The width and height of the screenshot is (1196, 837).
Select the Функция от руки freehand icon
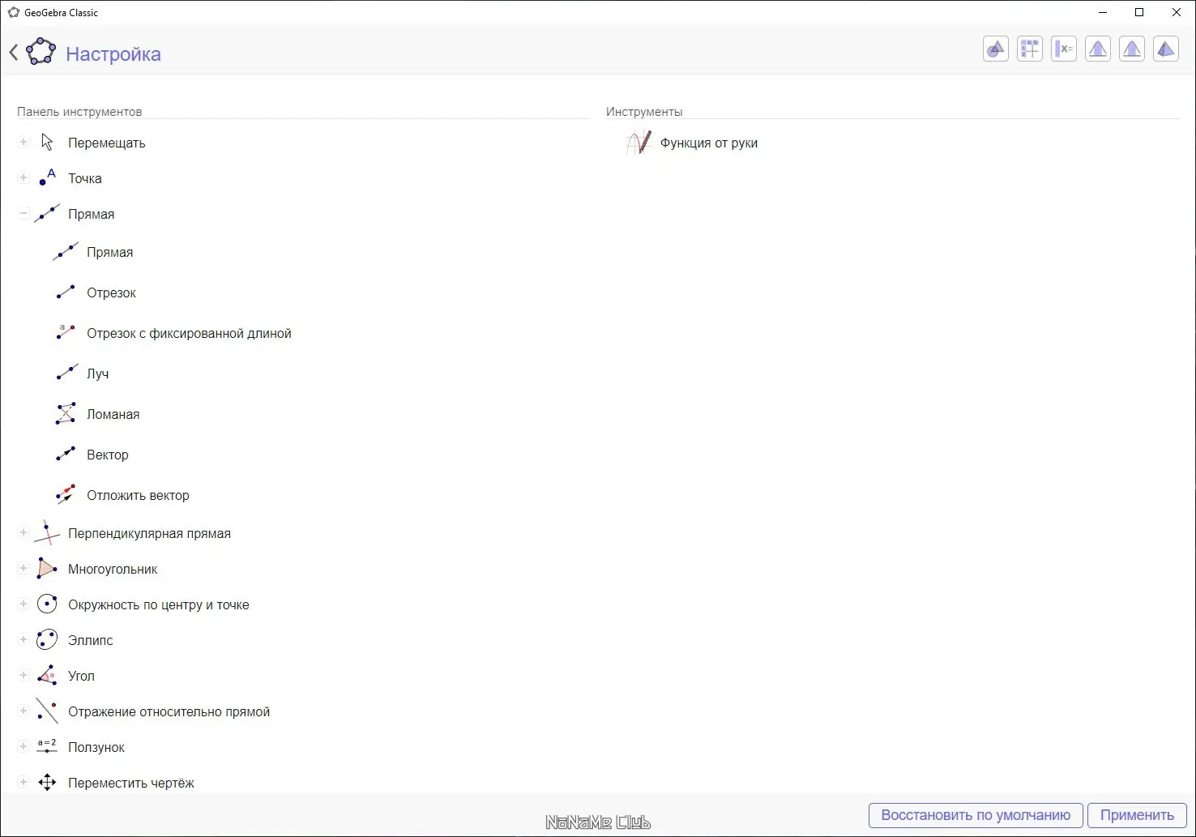[639, 143]
